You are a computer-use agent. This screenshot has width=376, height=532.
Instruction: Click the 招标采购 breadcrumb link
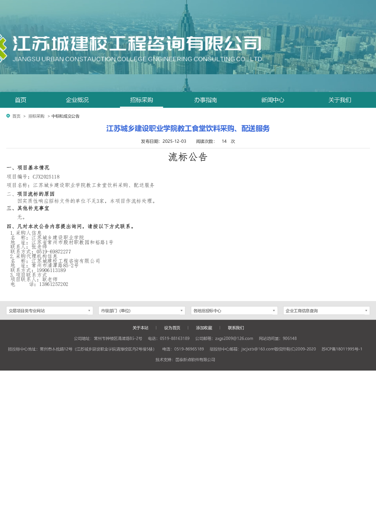coord(36,116)
